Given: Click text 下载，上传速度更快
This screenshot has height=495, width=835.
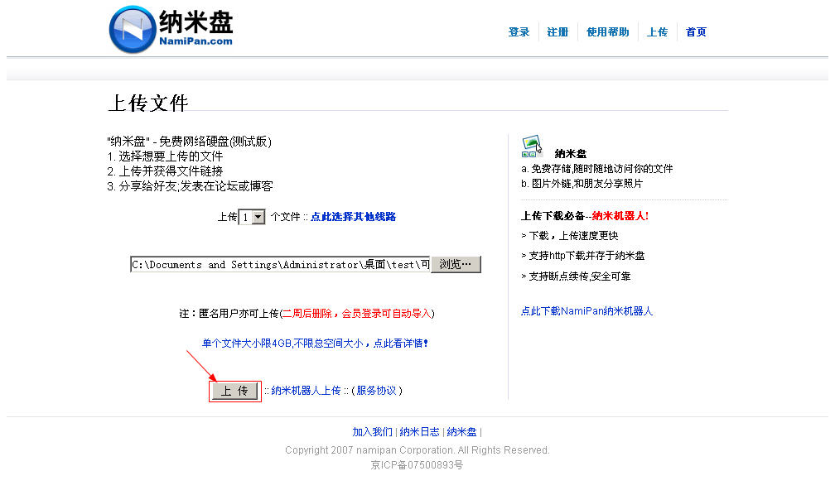Looking at the screenshot, I should click(x=573, y=236).
